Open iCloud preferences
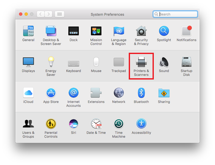Image resolution: width=215 pixels, height=165 pixels. (x=28, y=95)
